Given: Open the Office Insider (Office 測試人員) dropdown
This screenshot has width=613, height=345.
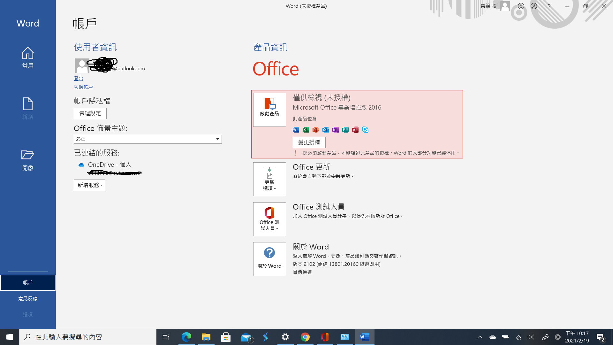Looking at the screenshot, I should tap(269, 219).
